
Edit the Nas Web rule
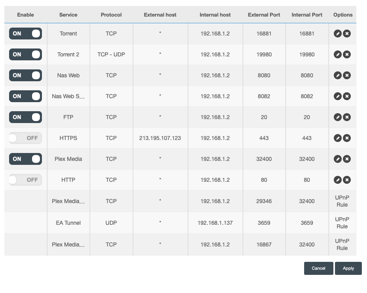click(337, 75)
